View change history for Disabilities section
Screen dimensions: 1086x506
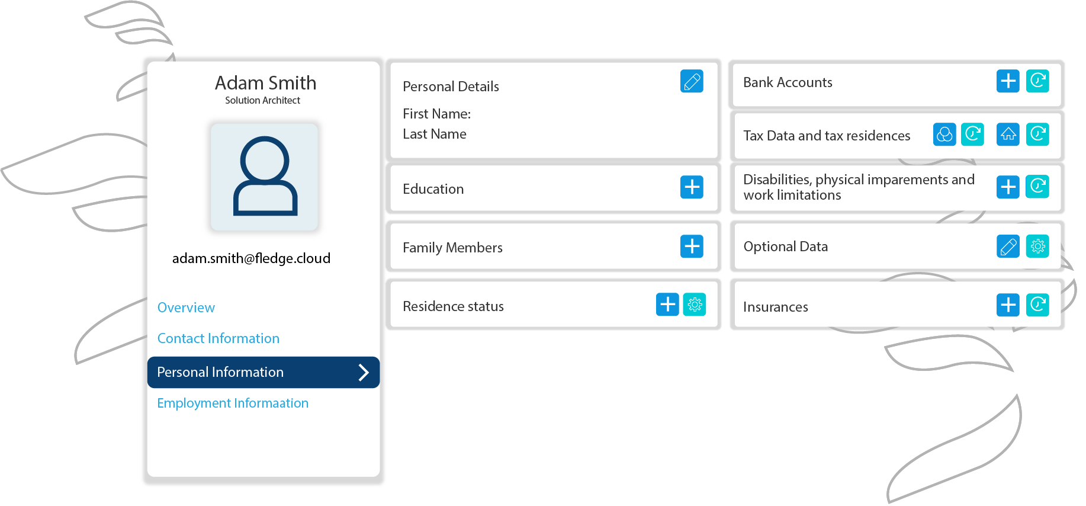(x=1037, y=187)
